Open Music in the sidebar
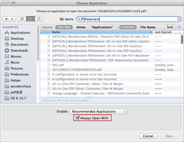The height and width of the screenshot is (142, 184). pyautogui.click(x=12, y=62)
